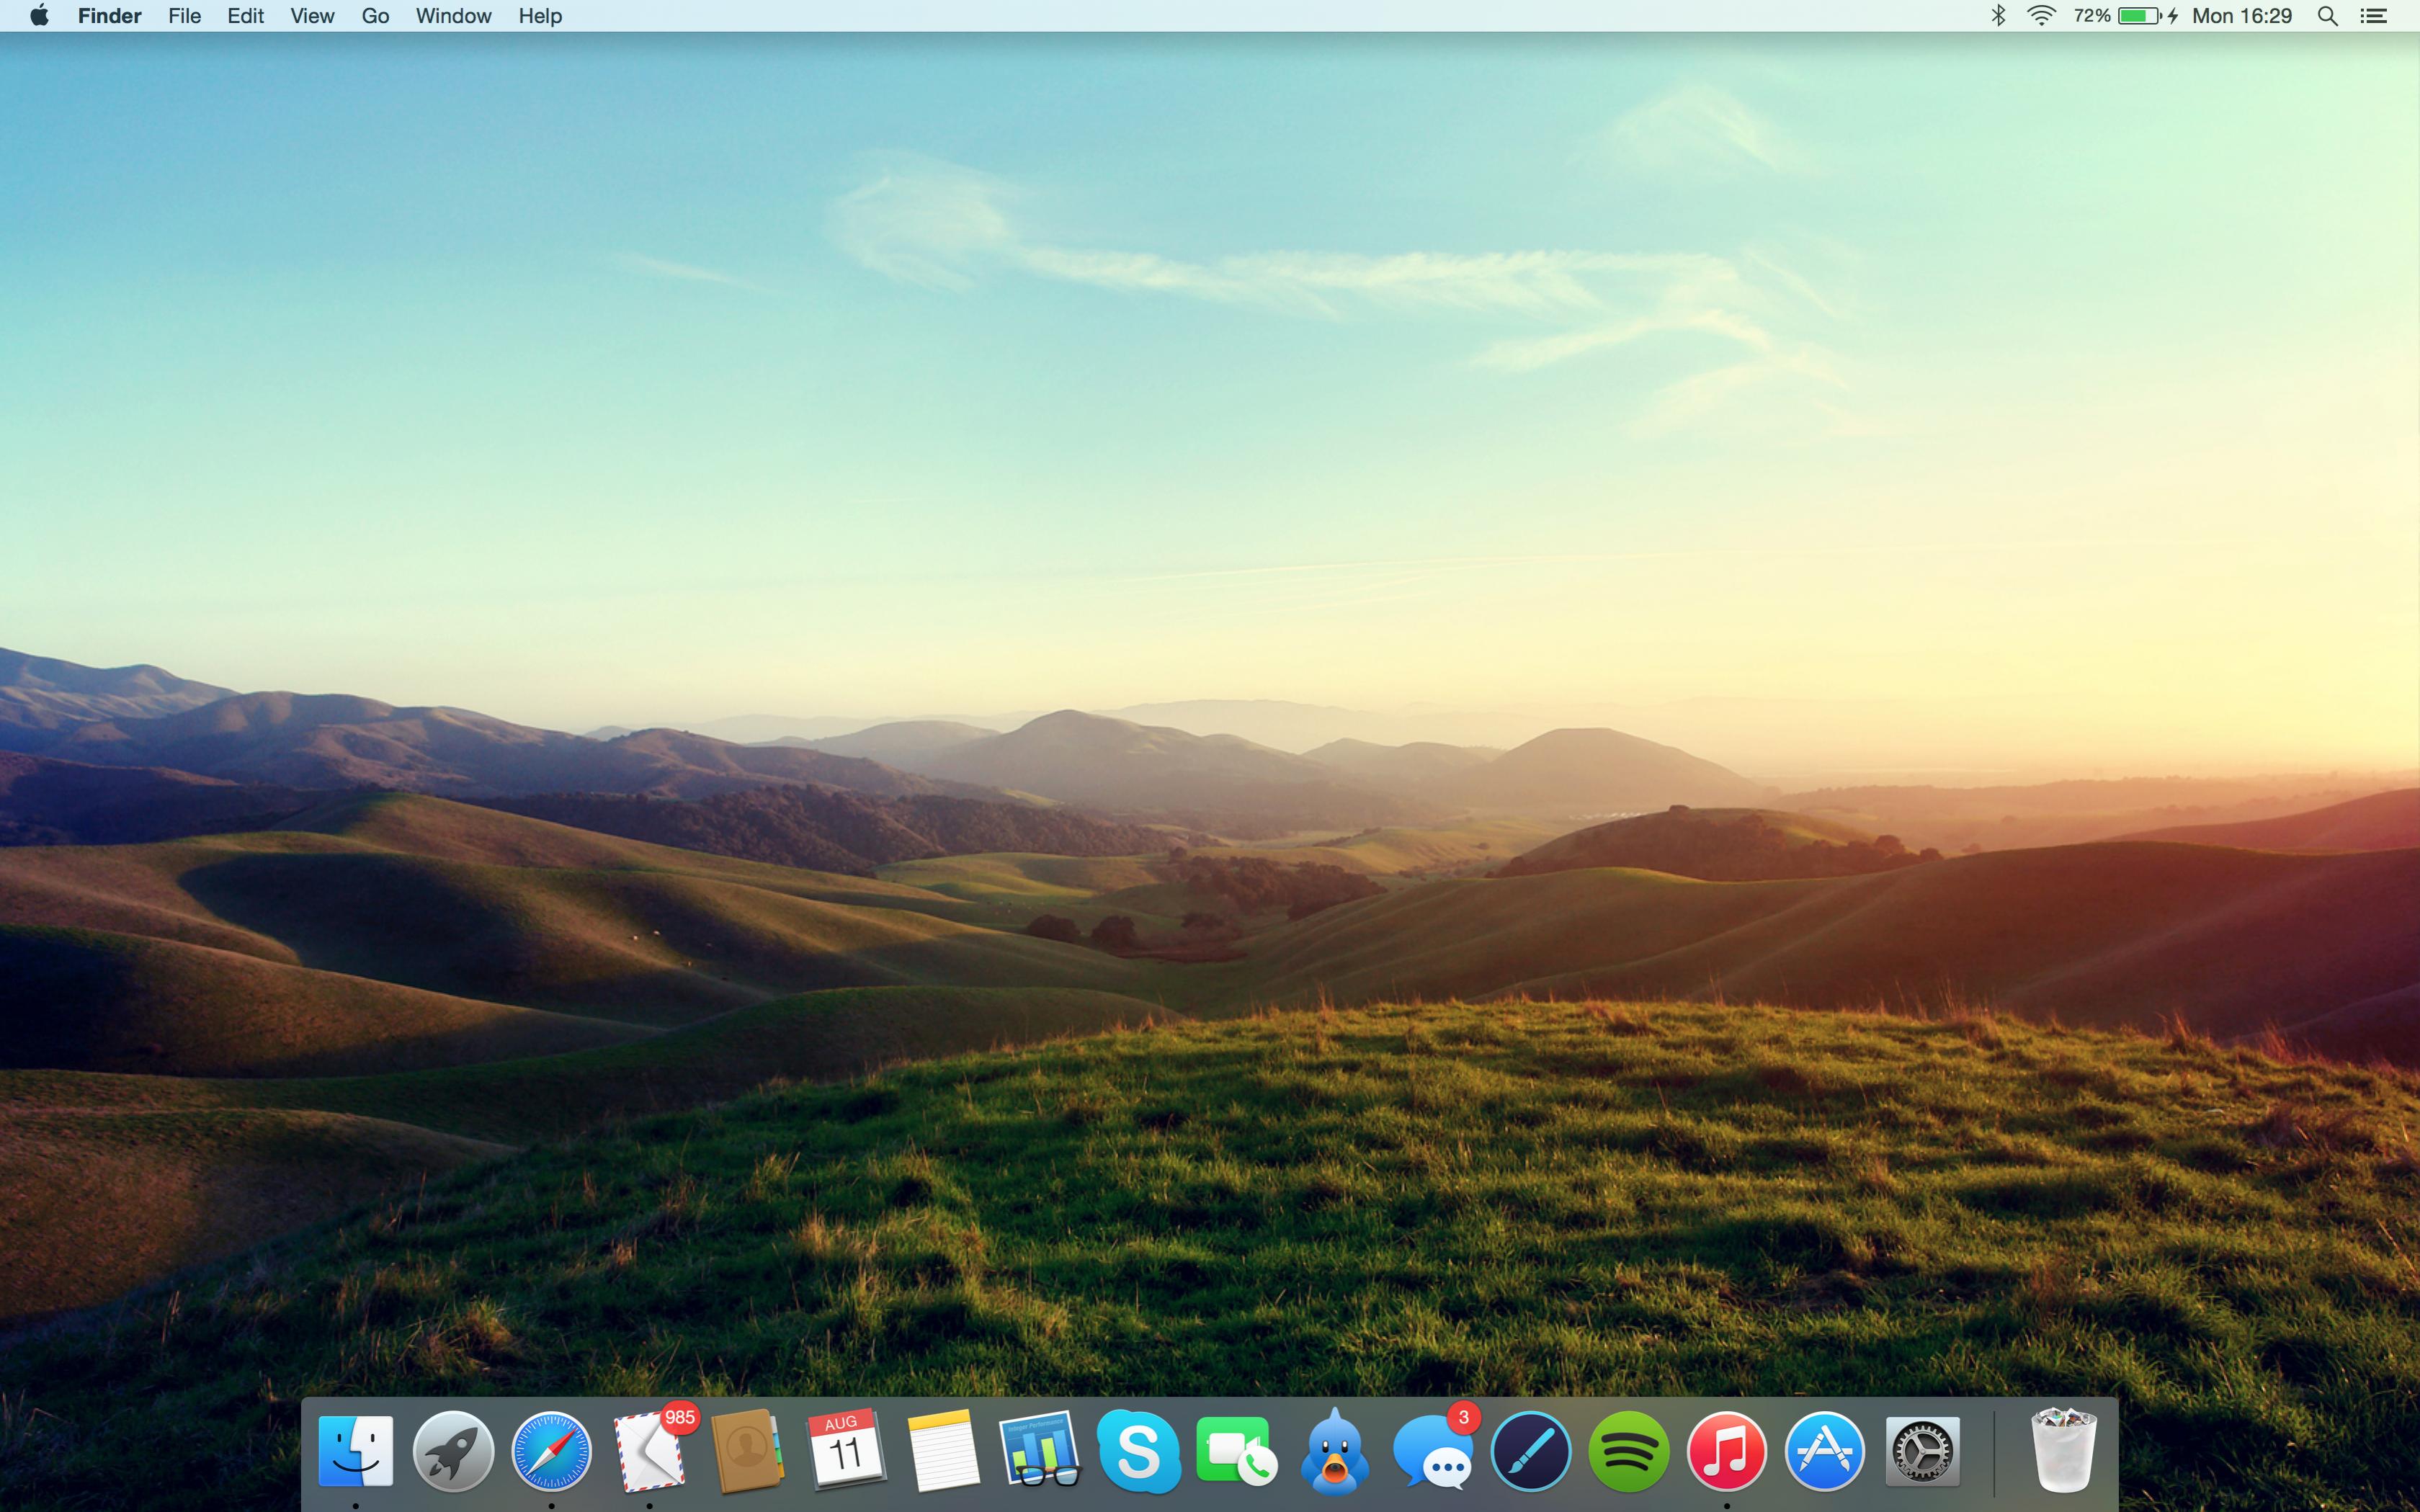Click the 72% battery indicator

click(x=2125, y=16)
